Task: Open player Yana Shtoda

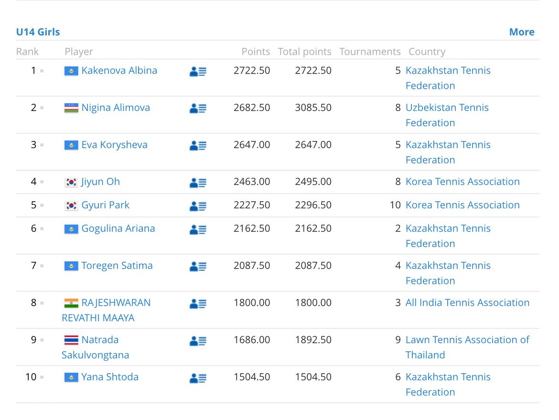Action: (110, 377)
